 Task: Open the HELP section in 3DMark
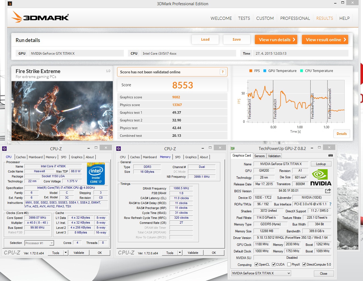click(344, 18)
